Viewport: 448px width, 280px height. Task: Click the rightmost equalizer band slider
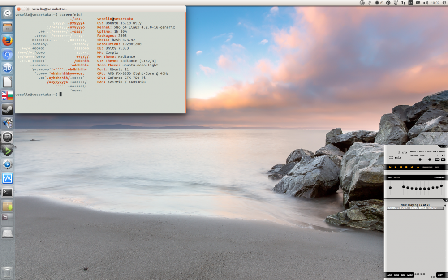click(x=441, y=186)
